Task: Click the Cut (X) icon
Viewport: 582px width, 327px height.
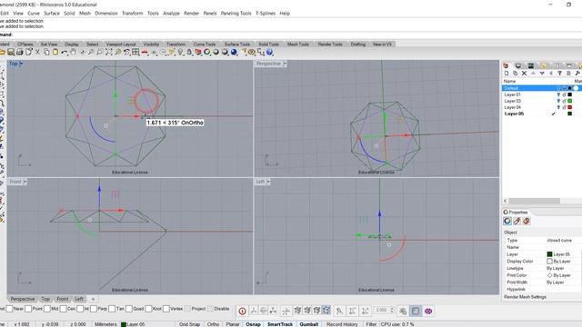Action: 37,53
